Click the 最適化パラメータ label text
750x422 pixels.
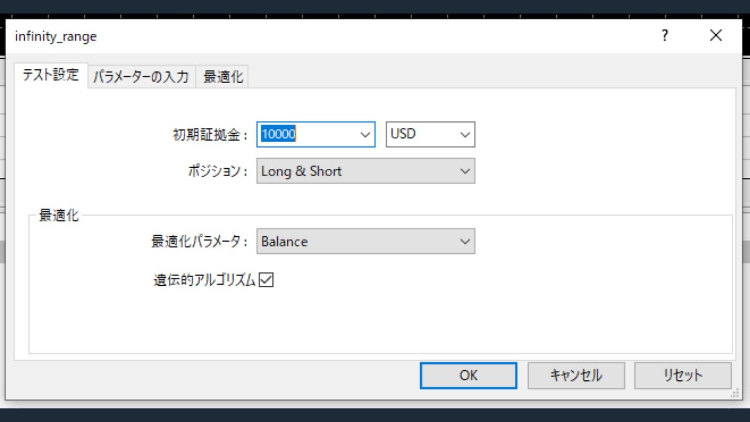[200, 241]
